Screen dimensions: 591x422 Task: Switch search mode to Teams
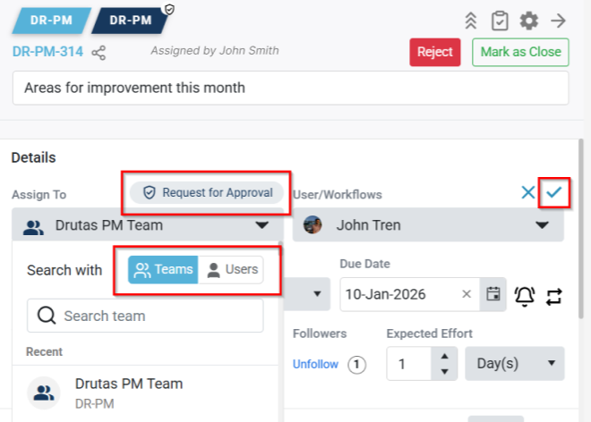tap(163, 270)
